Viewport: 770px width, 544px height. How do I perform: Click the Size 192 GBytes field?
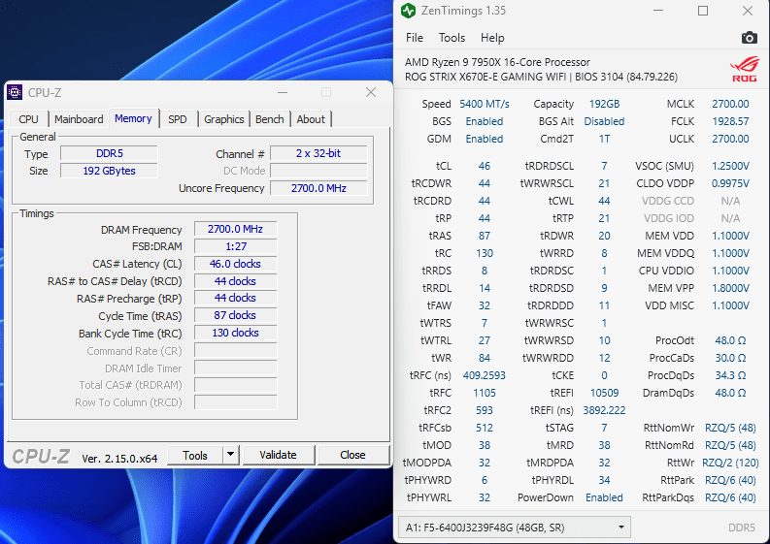click(x=109, y=171)
